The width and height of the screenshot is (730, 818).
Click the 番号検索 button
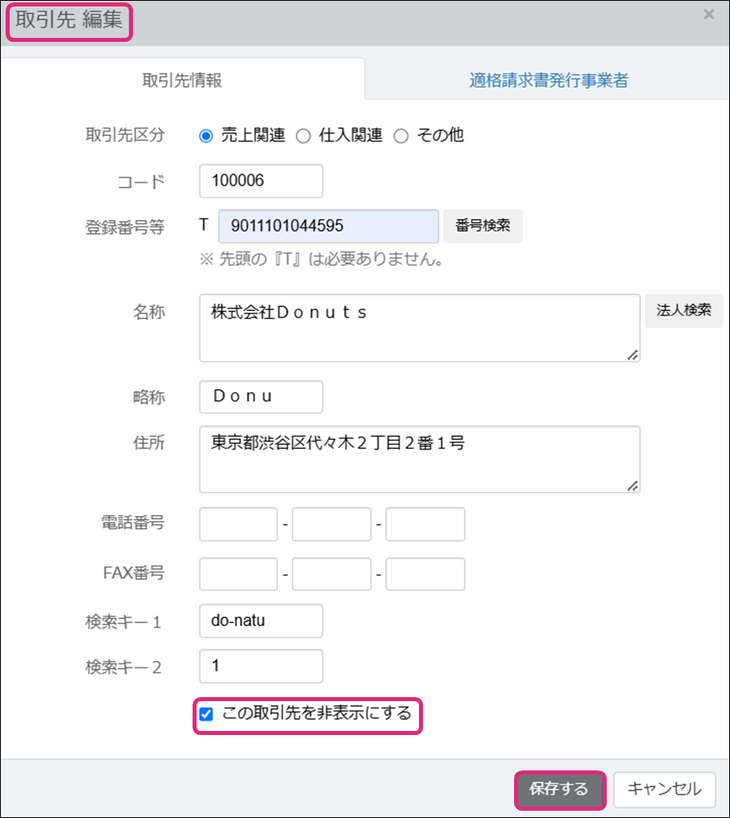point(483,226)
